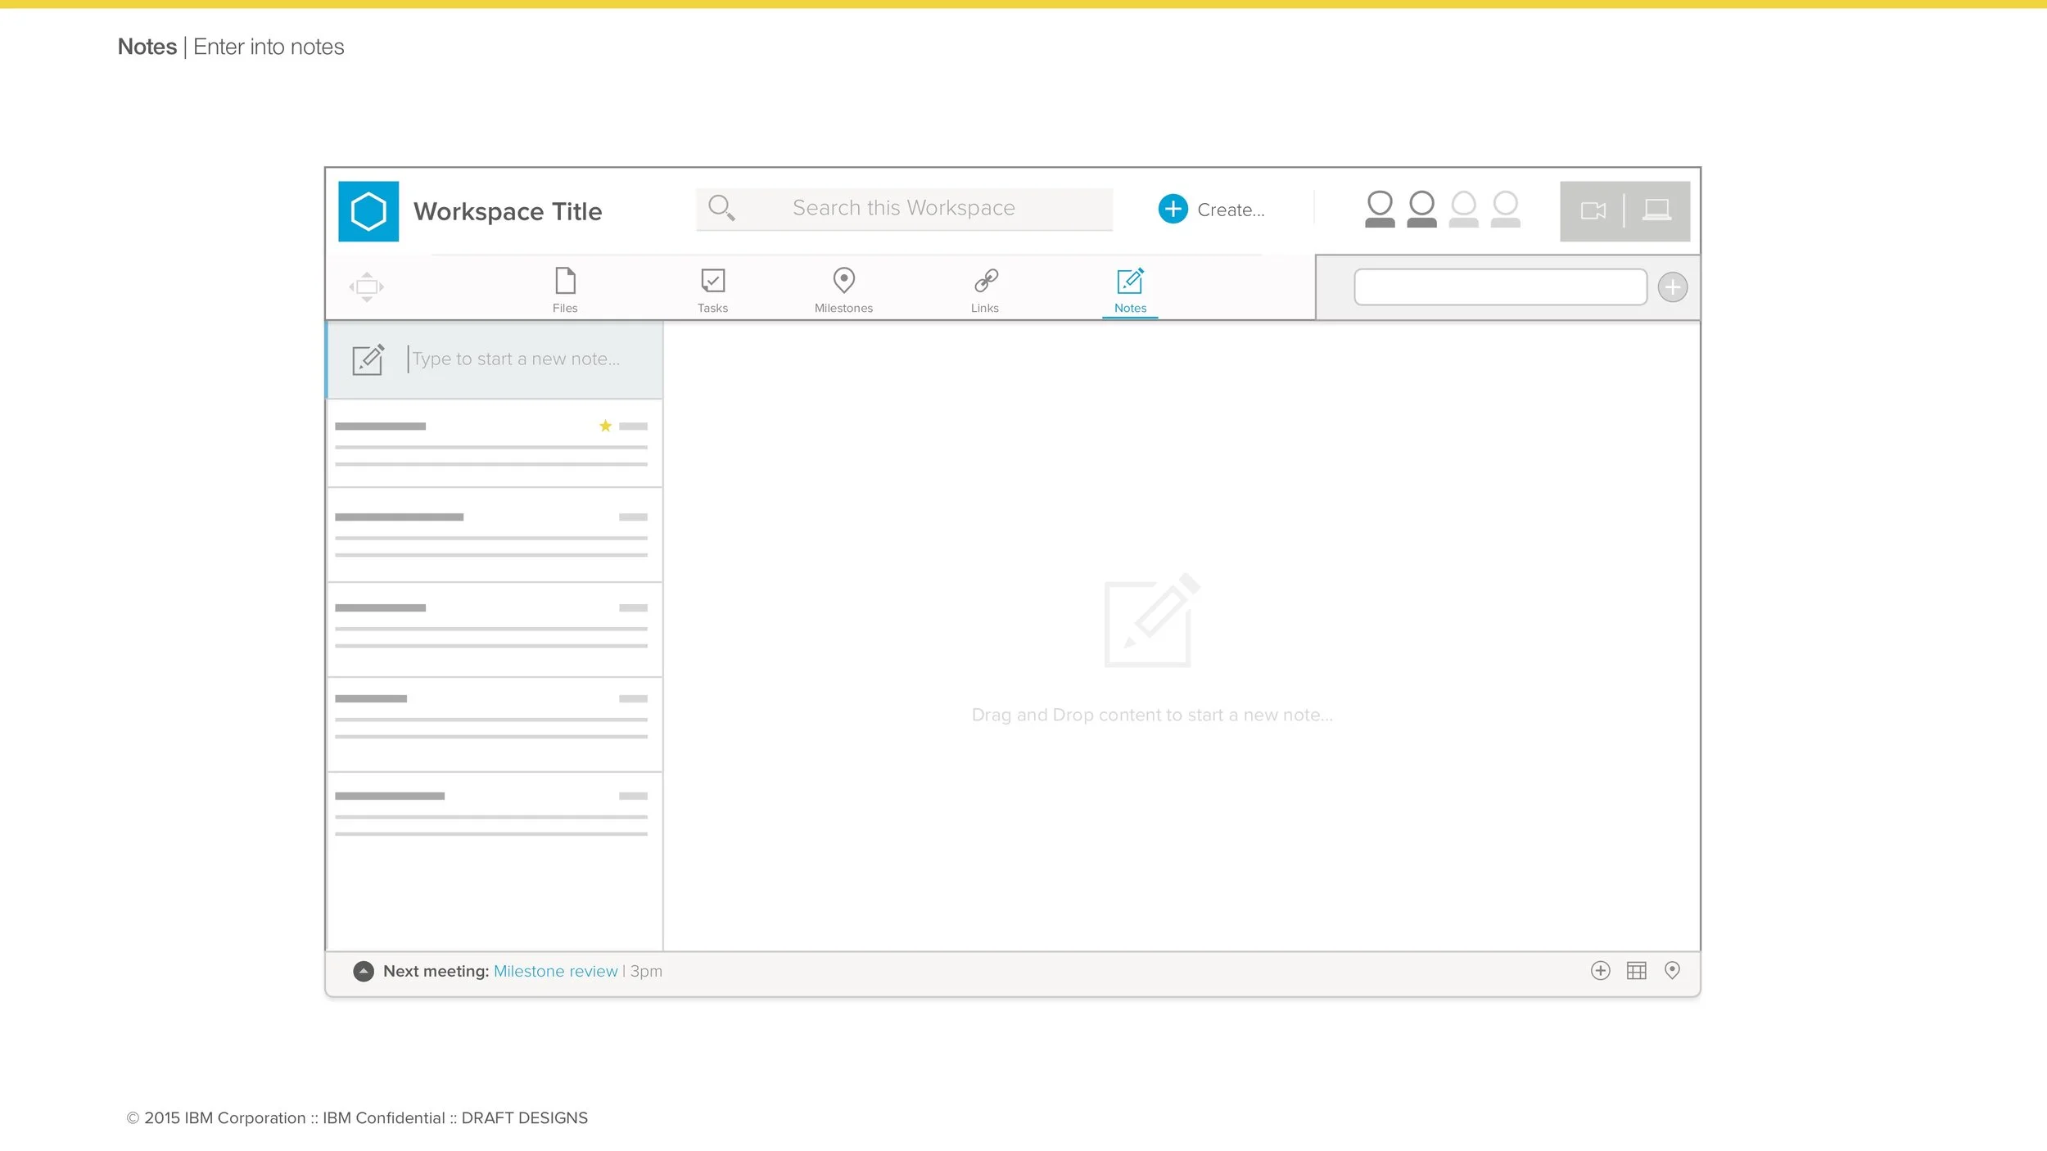The width and height of the screenshot is (2047, 1151).
Task: Click the circled plus icon in footer
Action: [1600, 971]
